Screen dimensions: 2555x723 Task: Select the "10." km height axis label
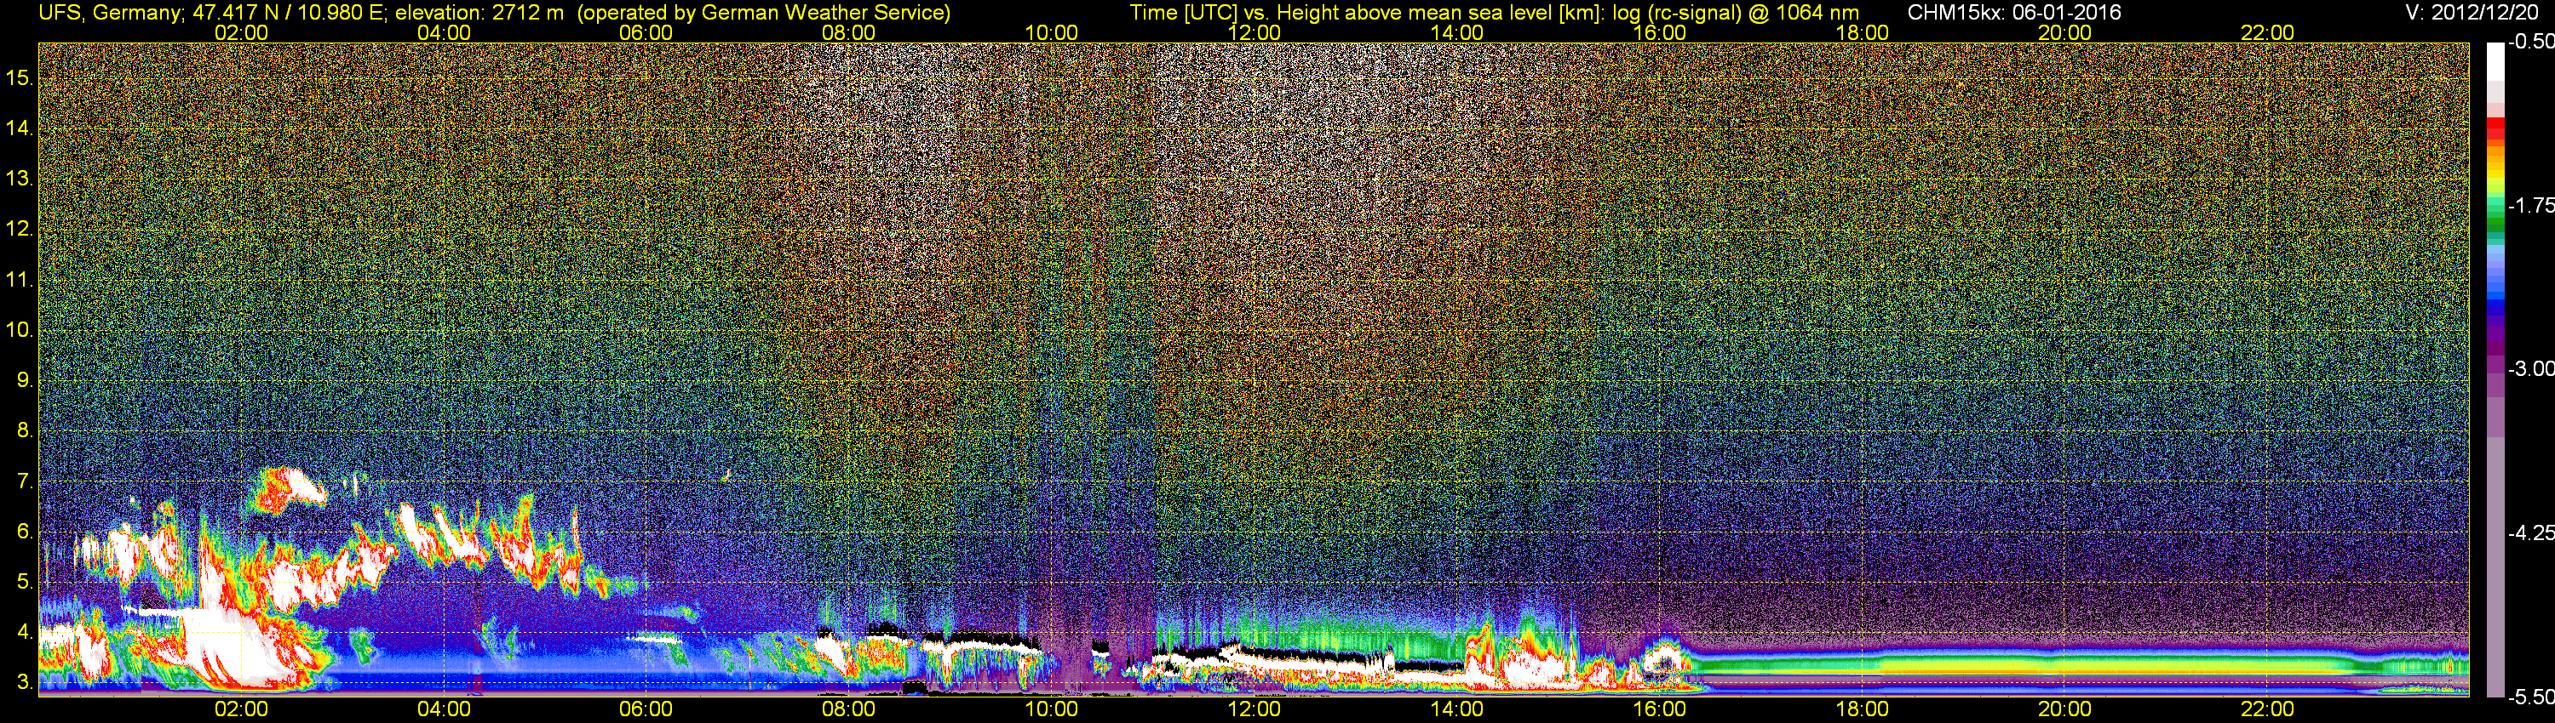pyautogui.click(x=20, y=330)
